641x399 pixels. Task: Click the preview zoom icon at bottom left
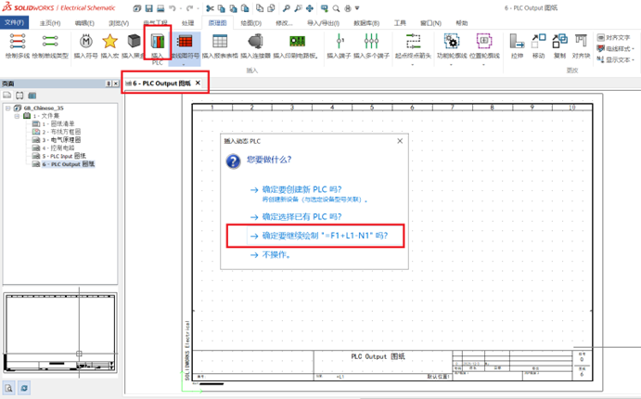(8, 388)
